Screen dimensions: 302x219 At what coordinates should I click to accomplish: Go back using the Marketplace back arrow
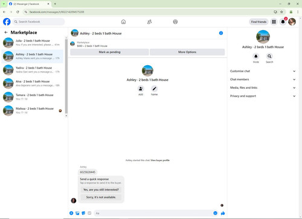tap(6, 33)
